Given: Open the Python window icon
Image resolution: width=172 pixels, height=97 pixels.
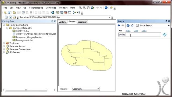Looking at the screenshot, I should [70, 12].
